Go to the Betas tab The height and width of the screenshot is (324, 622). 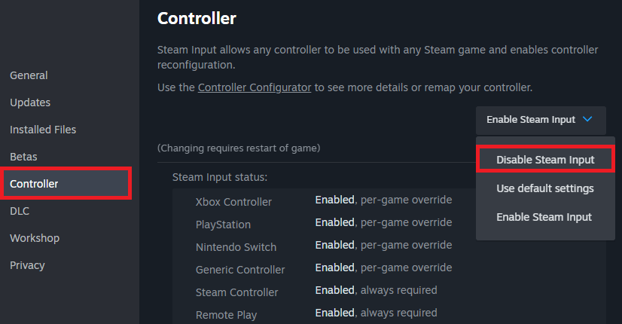coord(23,157)
